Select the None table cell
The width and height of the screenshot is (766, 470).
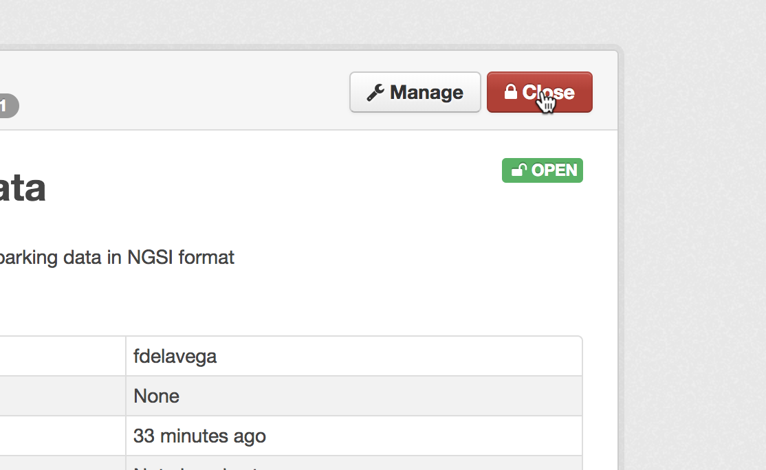coord(354,396)
